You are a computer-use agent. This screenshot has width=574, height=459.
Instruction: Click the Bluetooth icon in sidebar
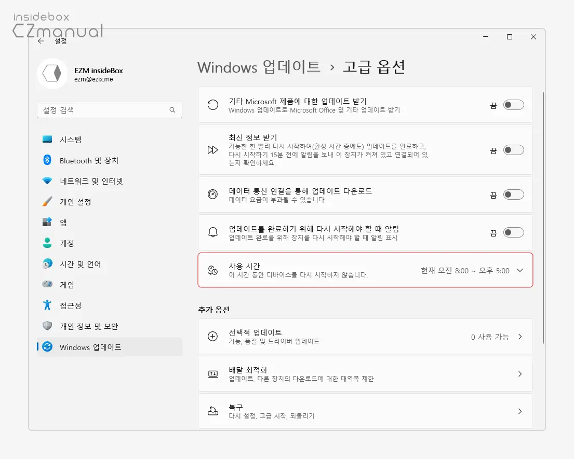pyautogui.click(x=47, y=160)
